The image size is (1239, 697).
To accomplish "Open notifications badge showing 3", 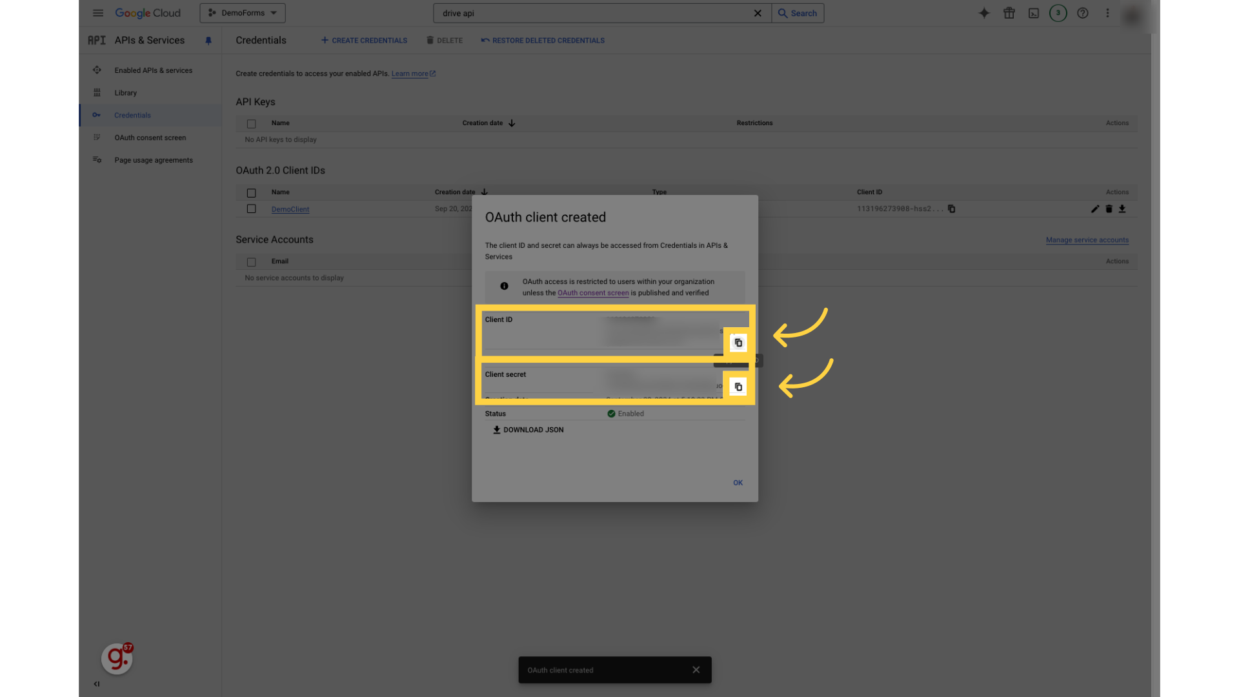I will tap(1058, 13).
